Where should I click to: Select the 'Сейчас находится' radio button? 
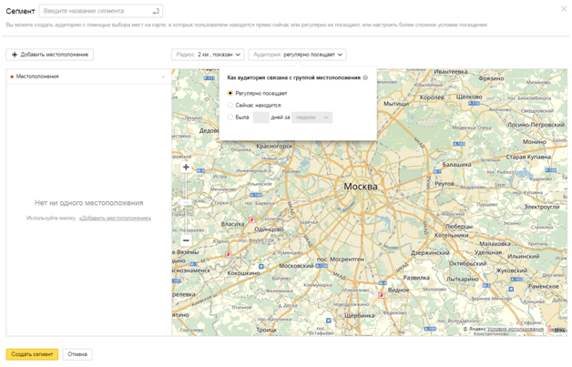(x=230, y=105)
